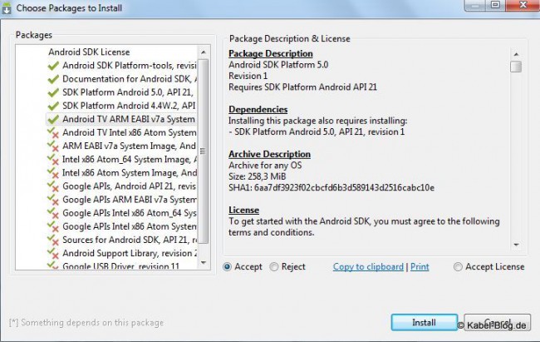Click the status icon beside Google APIs Intel x86 Atom_64
Image resolution: width=540 pixels, height=342 pixels.
point(53,214)
